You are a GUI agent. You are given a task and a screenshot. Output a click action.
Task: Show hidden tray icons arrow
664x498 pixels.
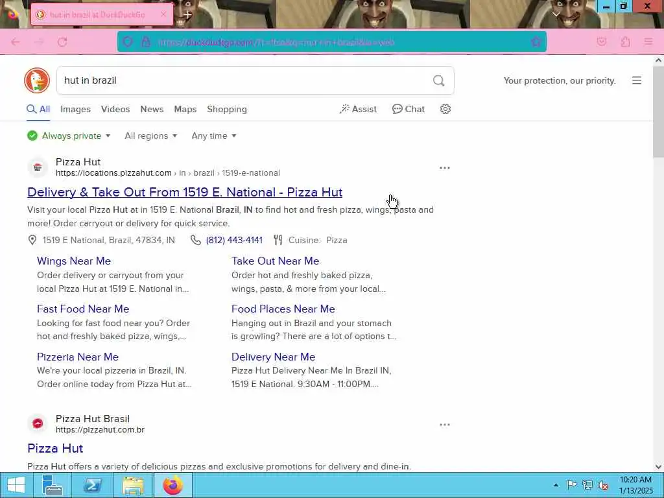pos(556,485)
